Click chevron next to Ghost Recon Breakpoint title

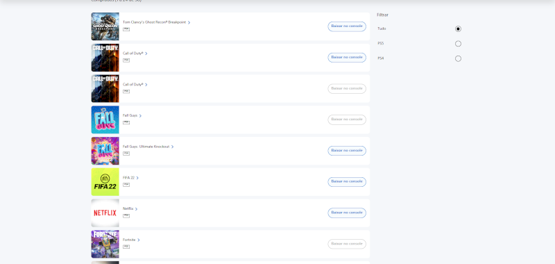(x=189, y=22)
